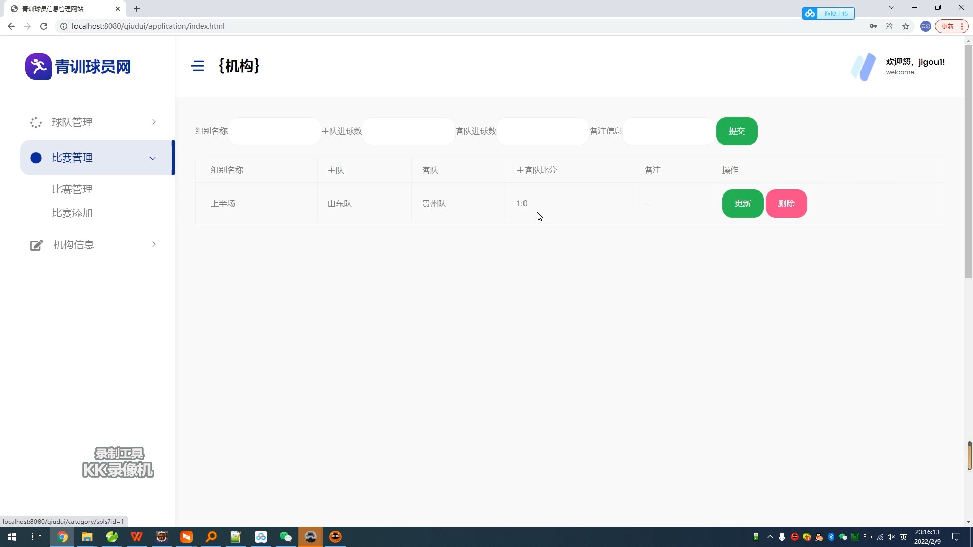The image size is (973, 547).
Task: Click the volume muted tray icon
Action: pyautogui.click(x=891, y=537)
